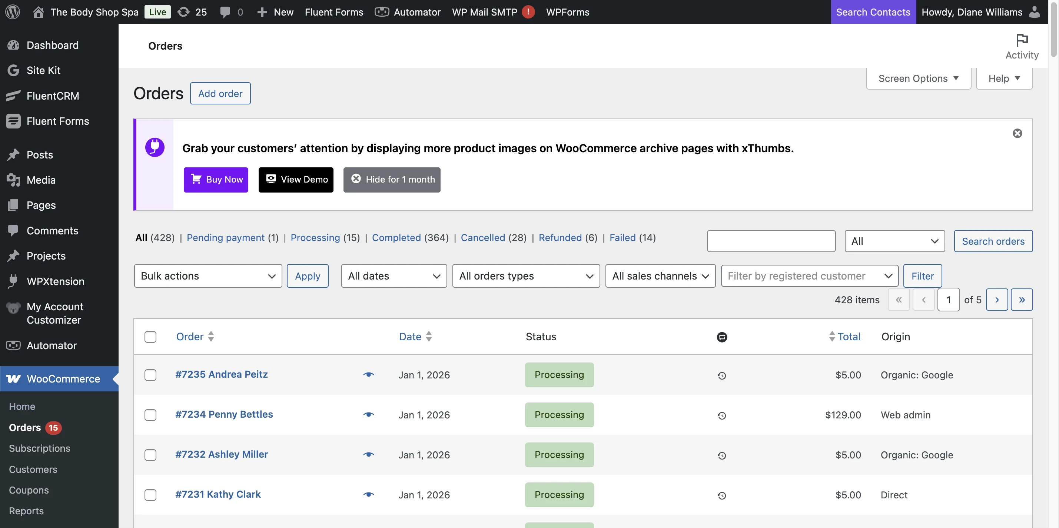Open the Bulk actions dropdown

pos(208,276)
